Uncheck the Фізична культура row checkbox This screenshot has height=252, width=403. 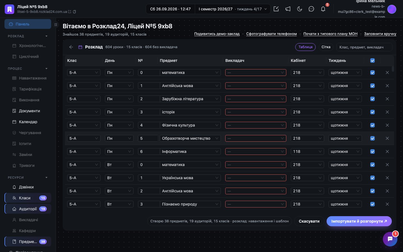(x=372, y=125)
